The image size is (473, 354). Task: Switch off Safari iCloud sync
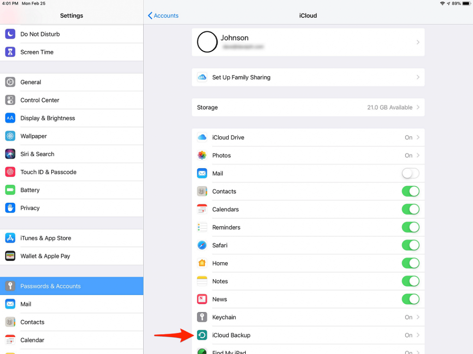point(410,245)
